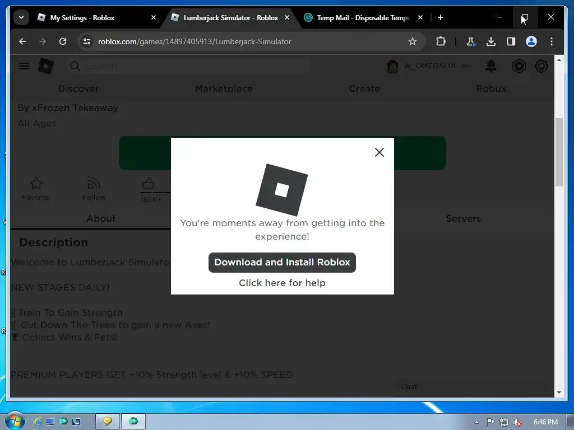
Task: Go to the Marketplace page
Action: [x=224, y=88]
